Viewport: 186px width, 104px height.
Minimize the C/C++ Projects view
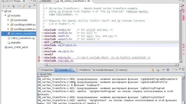pyautogui.click(x=31, y=1)
